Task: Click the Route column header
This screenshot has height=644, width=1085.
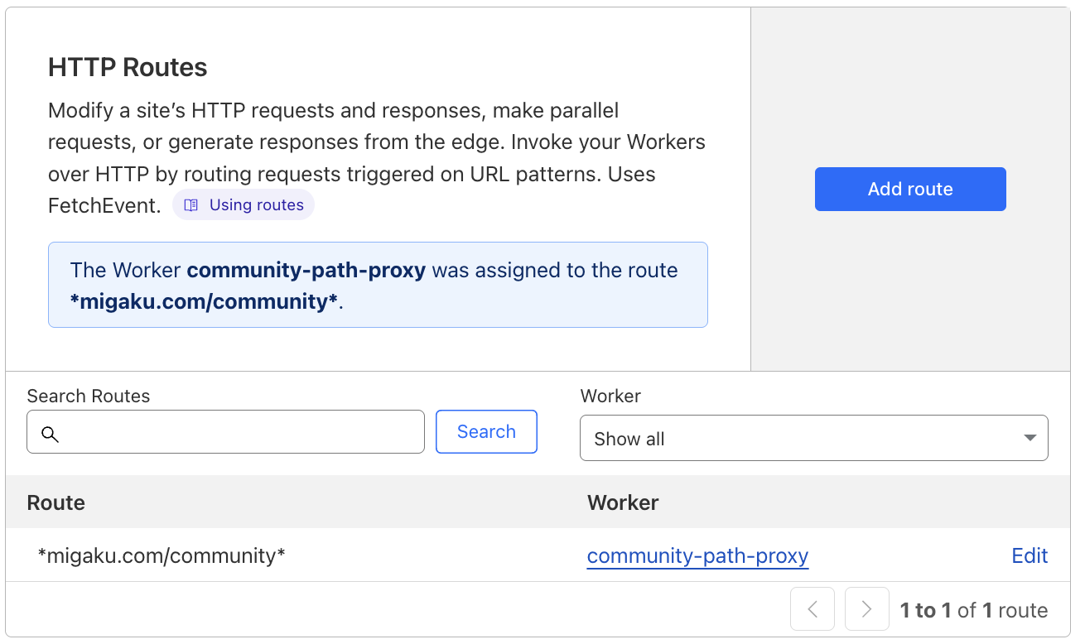Action: click(x=55, y=502)
